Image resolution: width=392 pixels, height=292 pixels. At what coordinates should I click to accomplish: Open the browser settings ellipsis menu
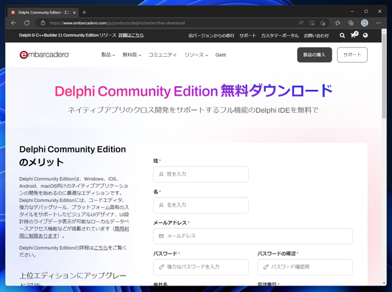click(x=378, y=23)
